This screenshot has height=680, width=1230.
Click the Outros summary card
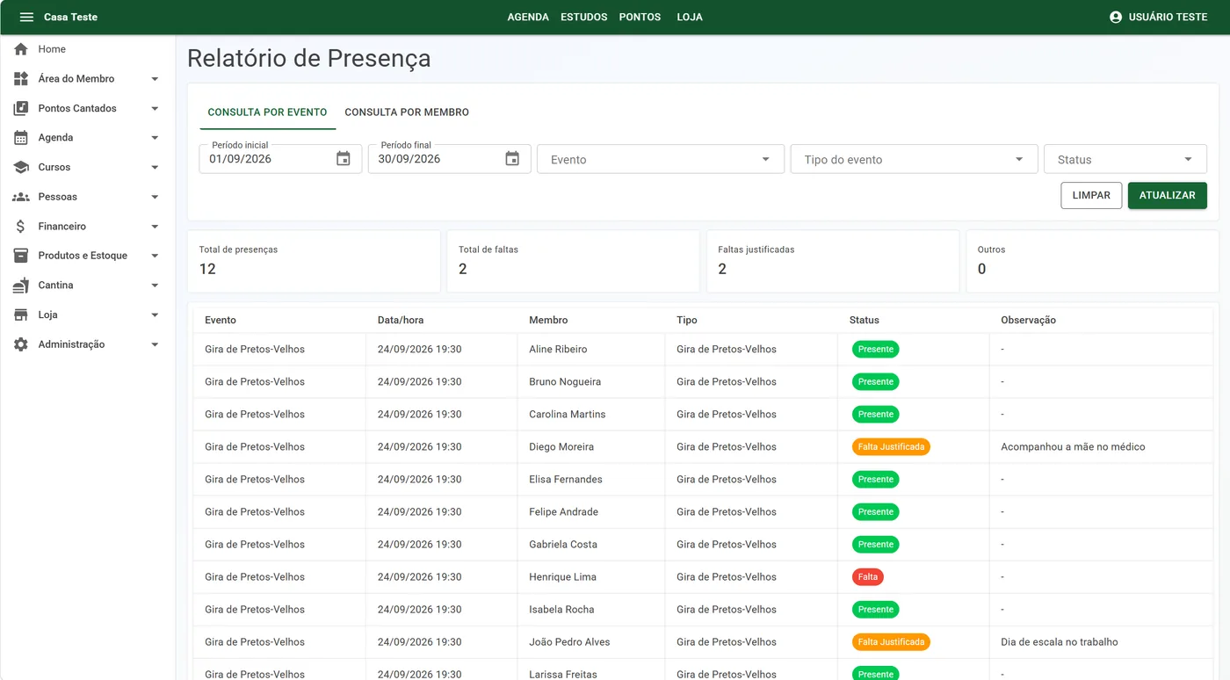point(1092,261)
